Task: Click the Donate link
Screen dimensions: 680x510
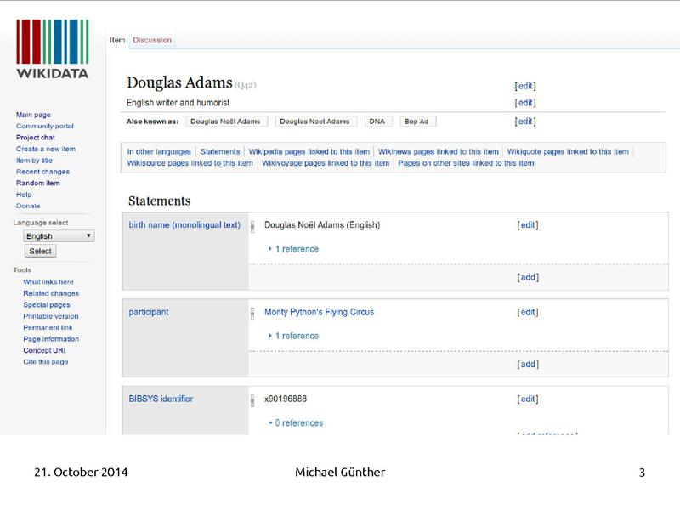Action: tap(28, 206)
